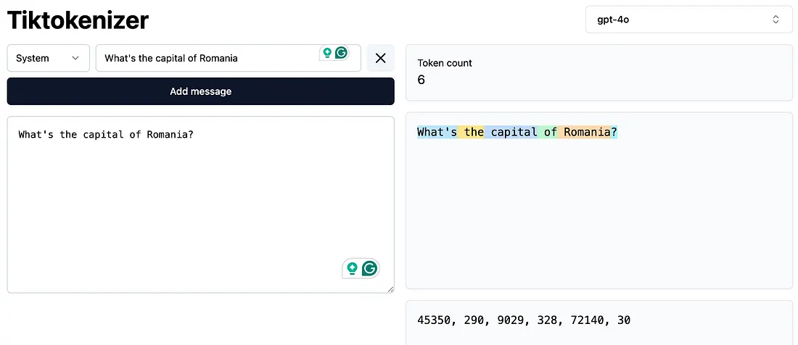Select the yellow "the" token
The width and height of the screenshot is (798, 345).
tap(473, 132)
